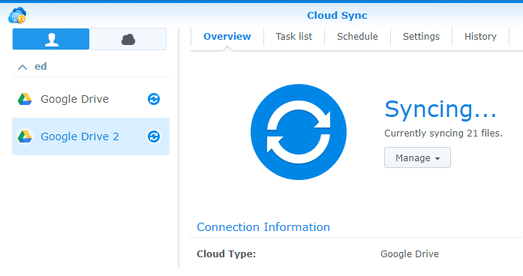The height and width of the screenshot is (276, 523).
Task: Click the large blue syncing status icon
Action: [x=299, y=132]
